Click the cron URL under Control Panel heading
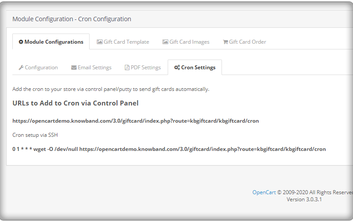Screen dimensions: 353x222 tap(135, 121)
